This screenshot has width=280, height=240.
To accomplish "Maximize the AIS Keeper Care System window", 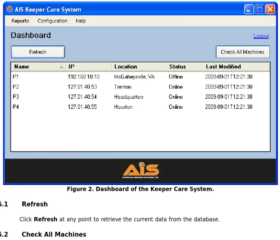I will [x=260, y=9].
